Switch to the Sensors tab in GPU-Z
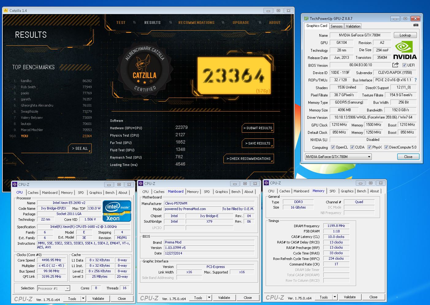 [x=337, y=26]
